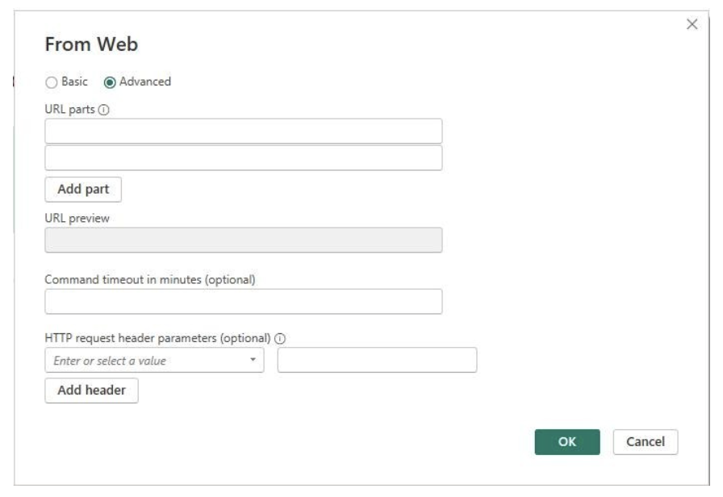Expand the header name dropdown arrow
Screen dimensions: 723x497
pos(253,360)
